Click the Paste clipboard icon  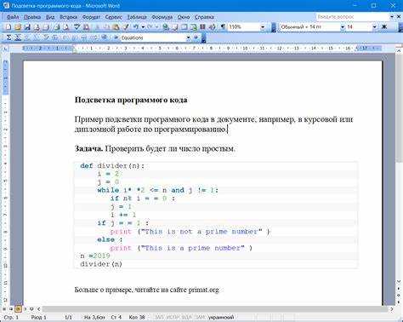[x=116, y=27]
